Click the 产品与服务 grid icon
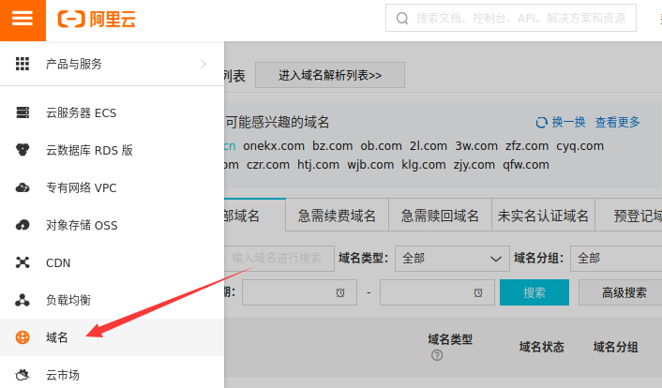This screenshot has width=662, height=388. (x=23, y=64)
